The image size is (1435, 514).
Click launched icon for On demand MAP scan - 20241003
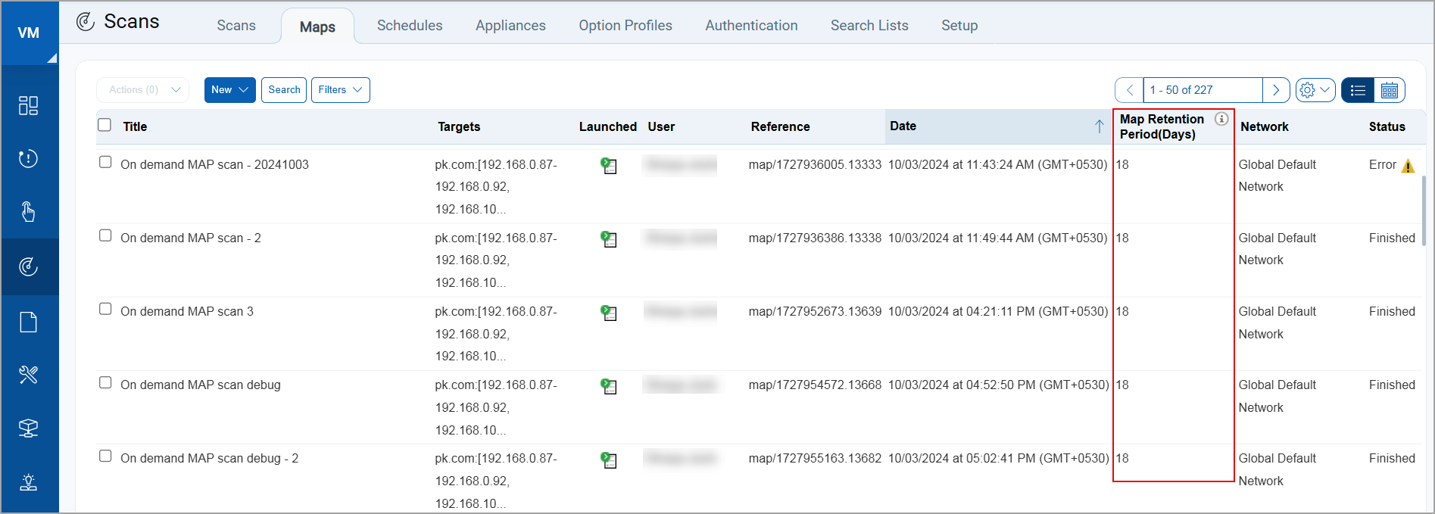tap(608, 166)
